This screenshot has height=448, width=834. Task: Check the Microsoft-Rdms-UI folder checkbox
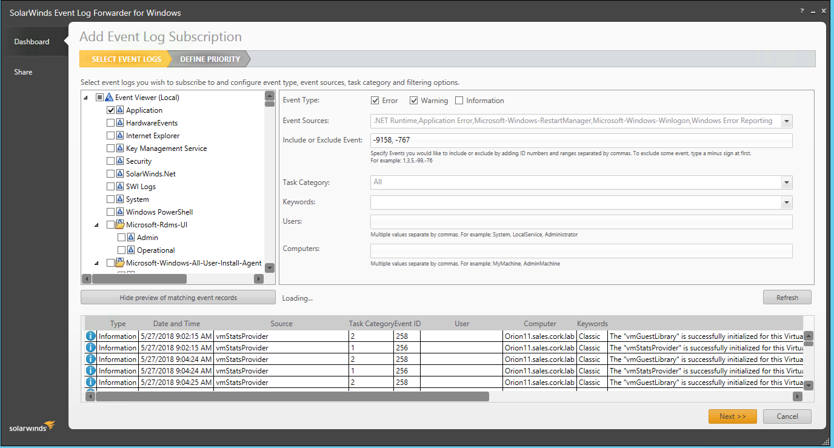point(110,224)
